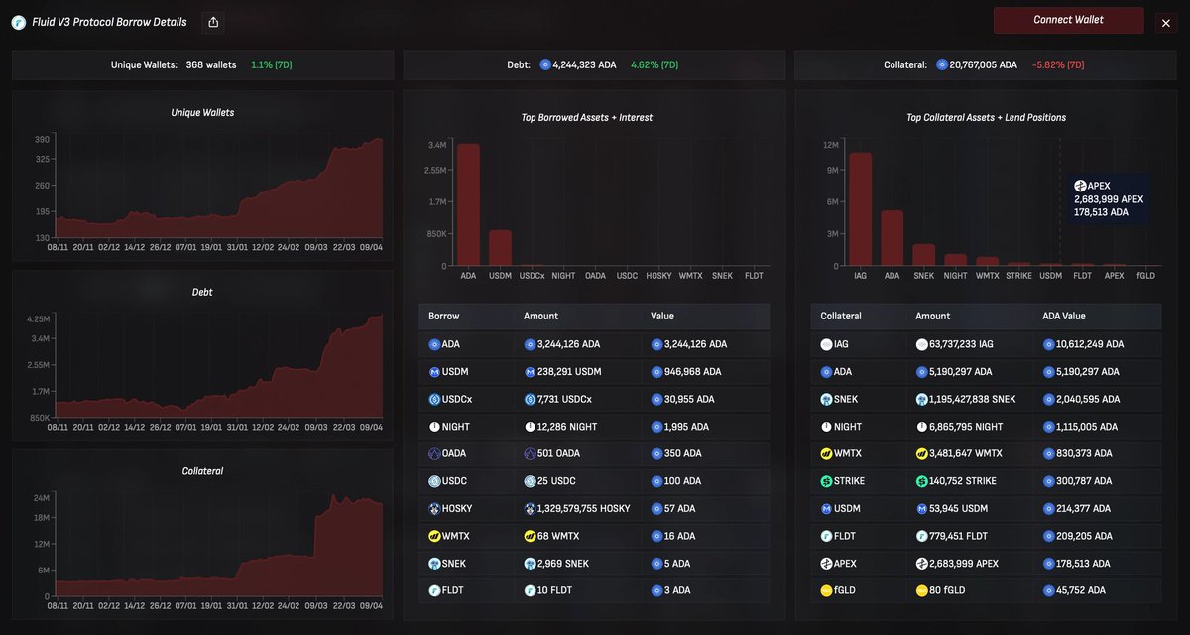Click the NIGHT icon in Collateral table
The height and width of the screenshot is (635, 1190).
(x=825, y=427)
